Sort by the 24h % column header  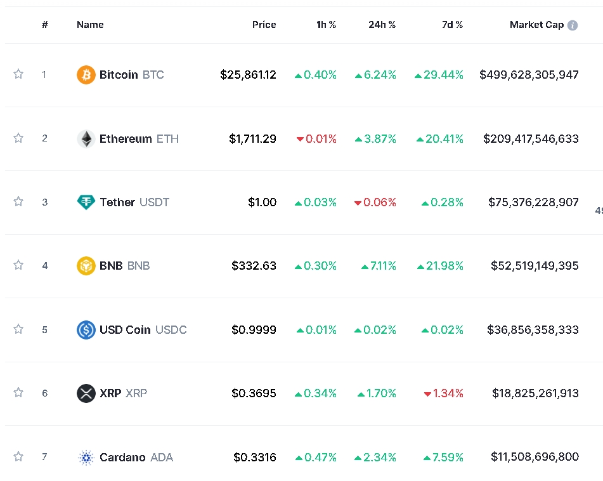point(382,25)
